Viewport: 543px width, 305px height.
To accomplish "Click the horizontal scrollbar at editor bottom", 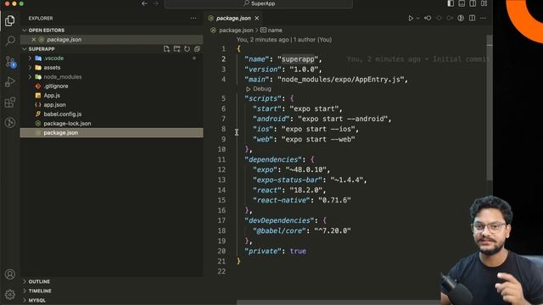I will click(339, 302).
